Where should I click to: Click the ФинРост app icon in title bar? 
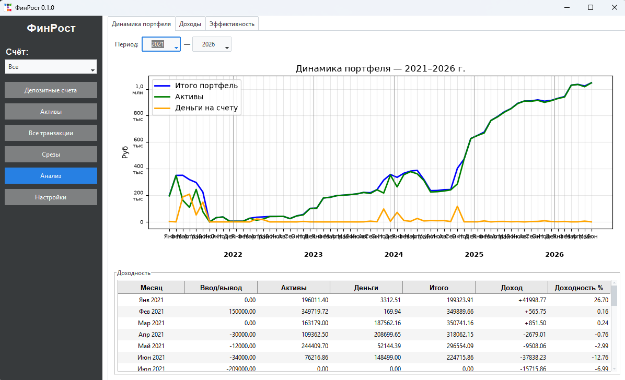coord(8,7)
